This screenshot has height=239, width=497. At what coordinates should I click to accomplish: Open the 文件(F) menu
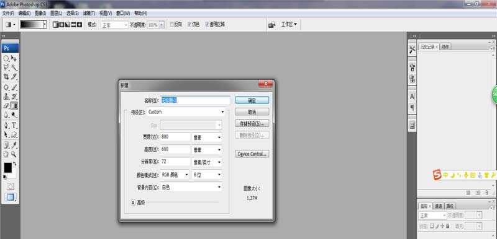8,13
